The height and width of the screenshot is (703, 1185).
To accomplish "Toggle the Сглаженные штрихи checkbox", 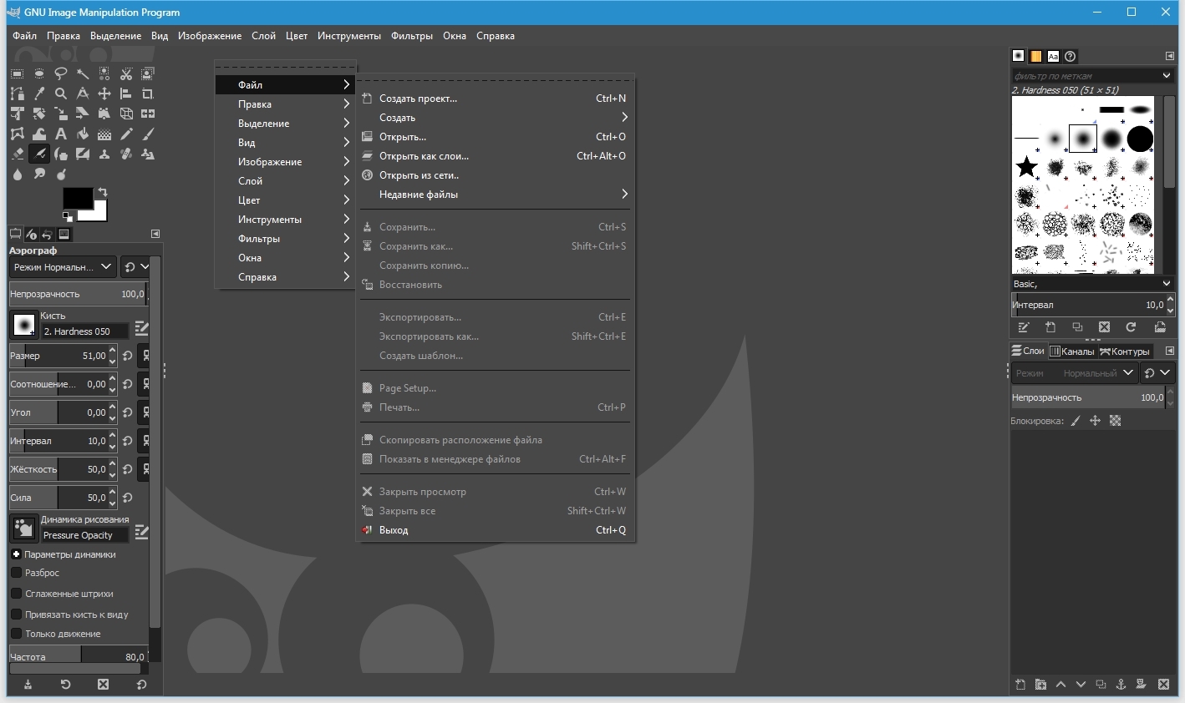I will coord(16,594).
